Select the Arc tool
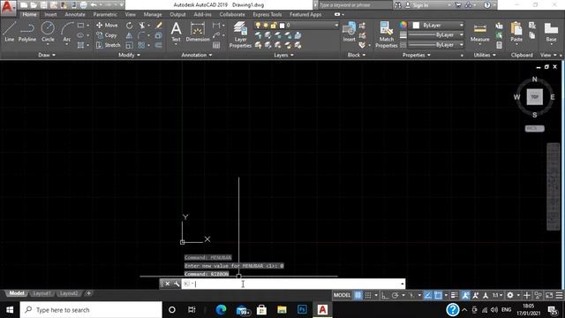This screenshot has height=318, width=565. tap(67, 32)
